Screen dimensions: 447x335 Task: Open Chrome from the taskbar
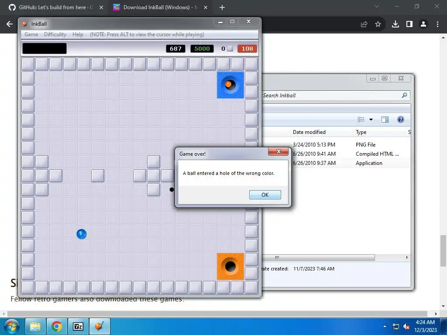tap(57, 326)
